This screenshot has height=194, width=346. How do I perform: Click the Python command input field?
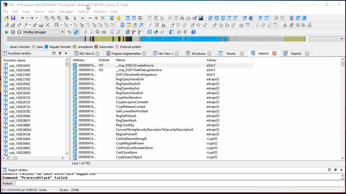coord(178,183)
